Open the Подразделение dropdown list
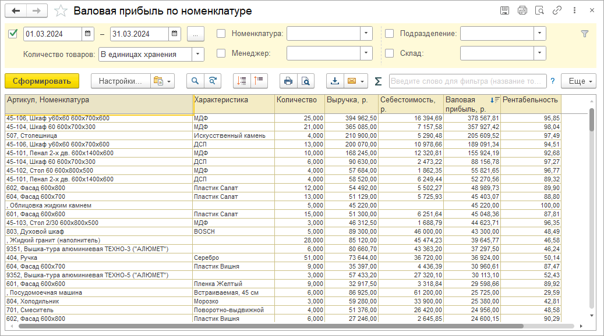Viewport: 604px width, 336px height. coord(540,34)
